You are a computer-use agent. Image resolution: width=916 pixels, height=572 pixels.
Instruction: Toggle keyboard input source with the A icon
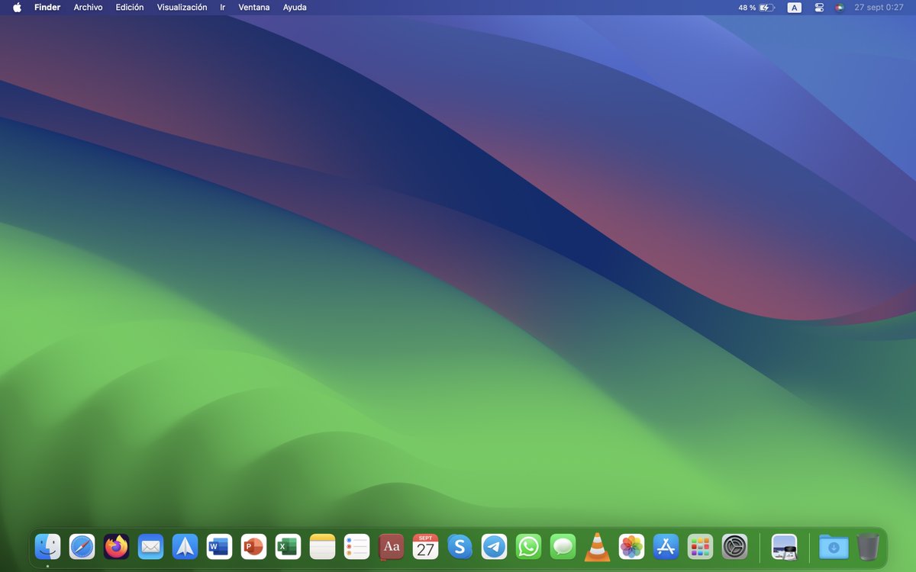pos(794,7)
